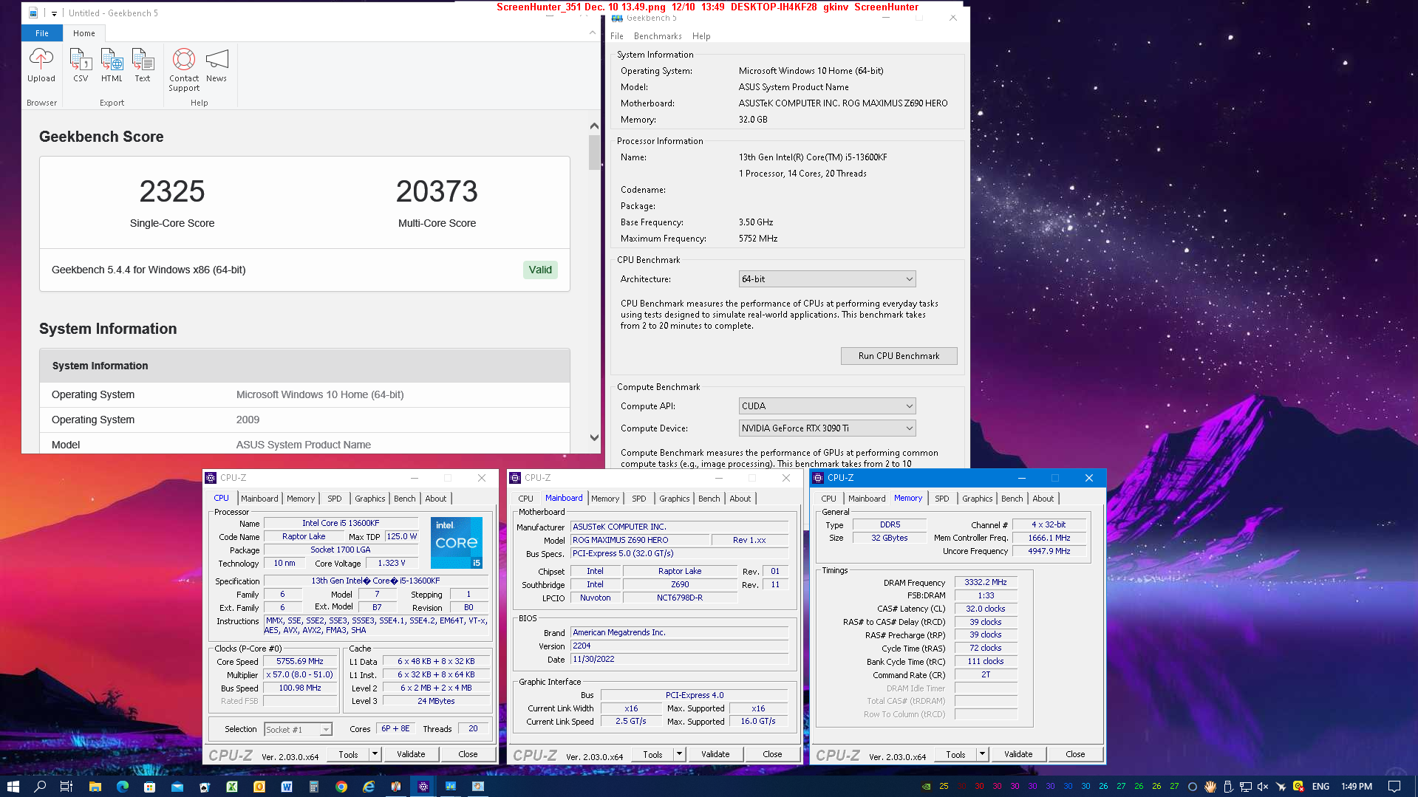Image resolution: width=1418 pixels, height=797 pixels.
Task: Click the Close button in the CPU-Z Mainboard window
Action: [772, 754]
